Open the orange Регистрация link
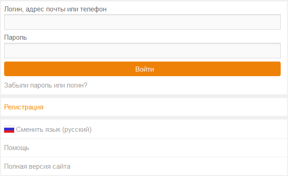This screenshot has width=288, height=176. (x=24, y=107)
